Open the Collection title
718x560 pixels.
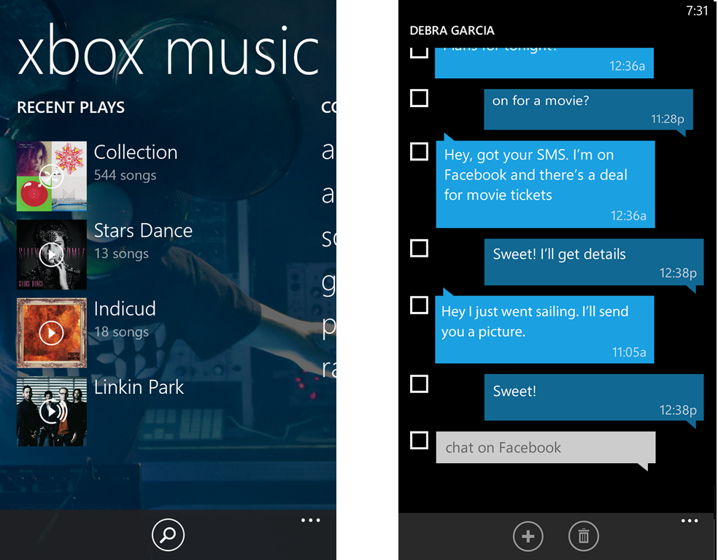pyautogui.click(x=136, y=152)
